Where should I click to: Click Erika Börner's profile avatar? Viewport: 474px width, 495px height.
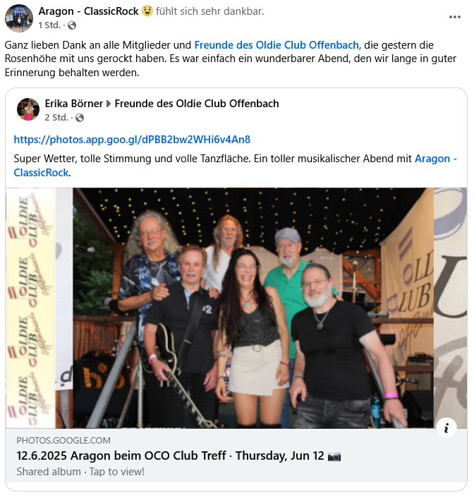(28, 109)
